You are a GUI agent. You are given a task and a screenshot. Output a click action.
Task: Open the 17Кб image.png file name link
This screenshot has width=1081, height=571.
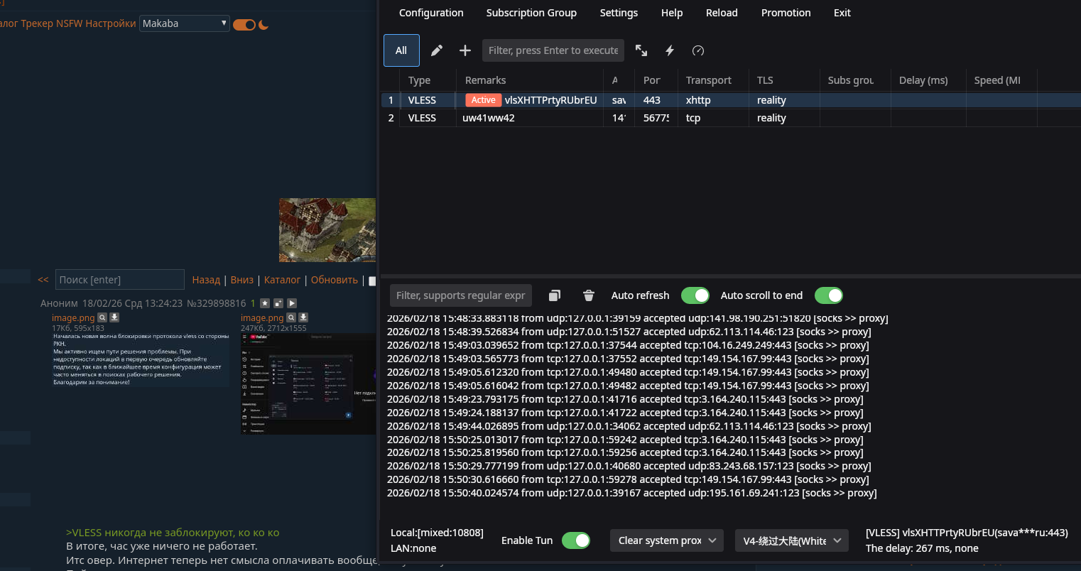tap(73, 318)
